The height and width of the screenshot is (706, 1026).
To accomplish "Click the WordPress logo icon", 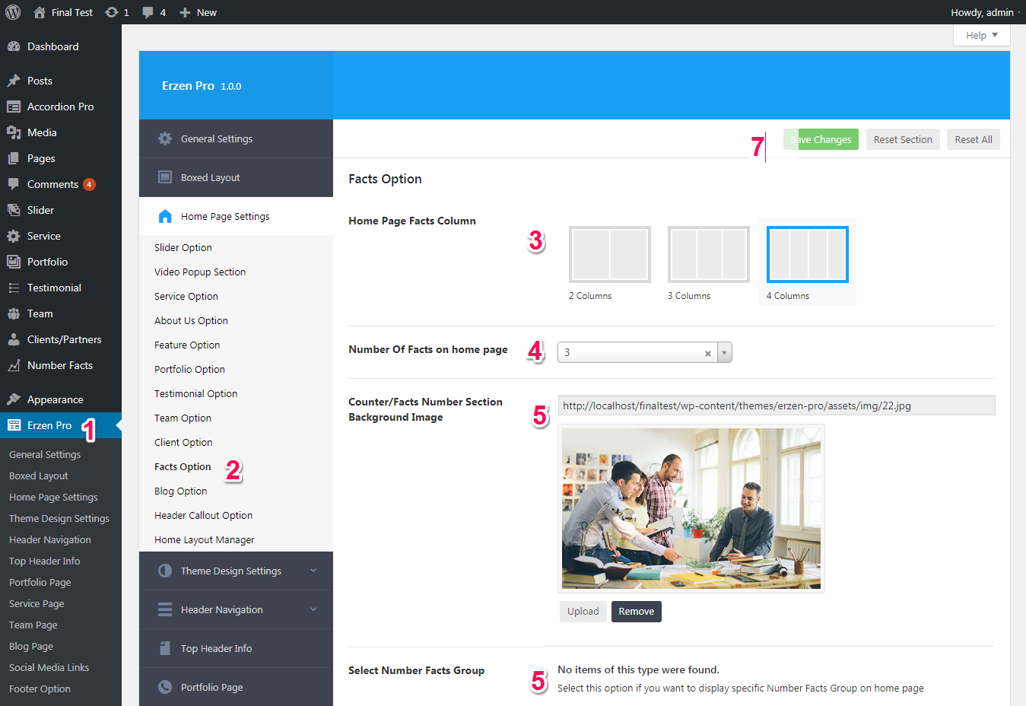I will tap(13, 12).
